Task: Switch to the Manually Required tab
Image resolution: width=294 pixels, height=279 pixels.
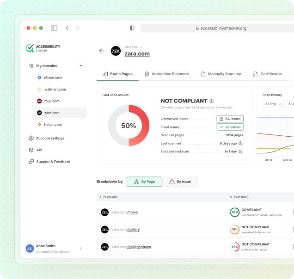Action: [x=221, y=74]
